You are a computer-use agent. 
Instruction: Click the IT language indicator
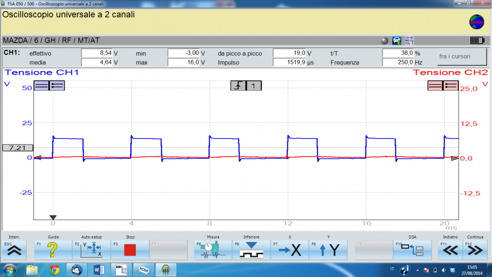[x=392, y=269]
